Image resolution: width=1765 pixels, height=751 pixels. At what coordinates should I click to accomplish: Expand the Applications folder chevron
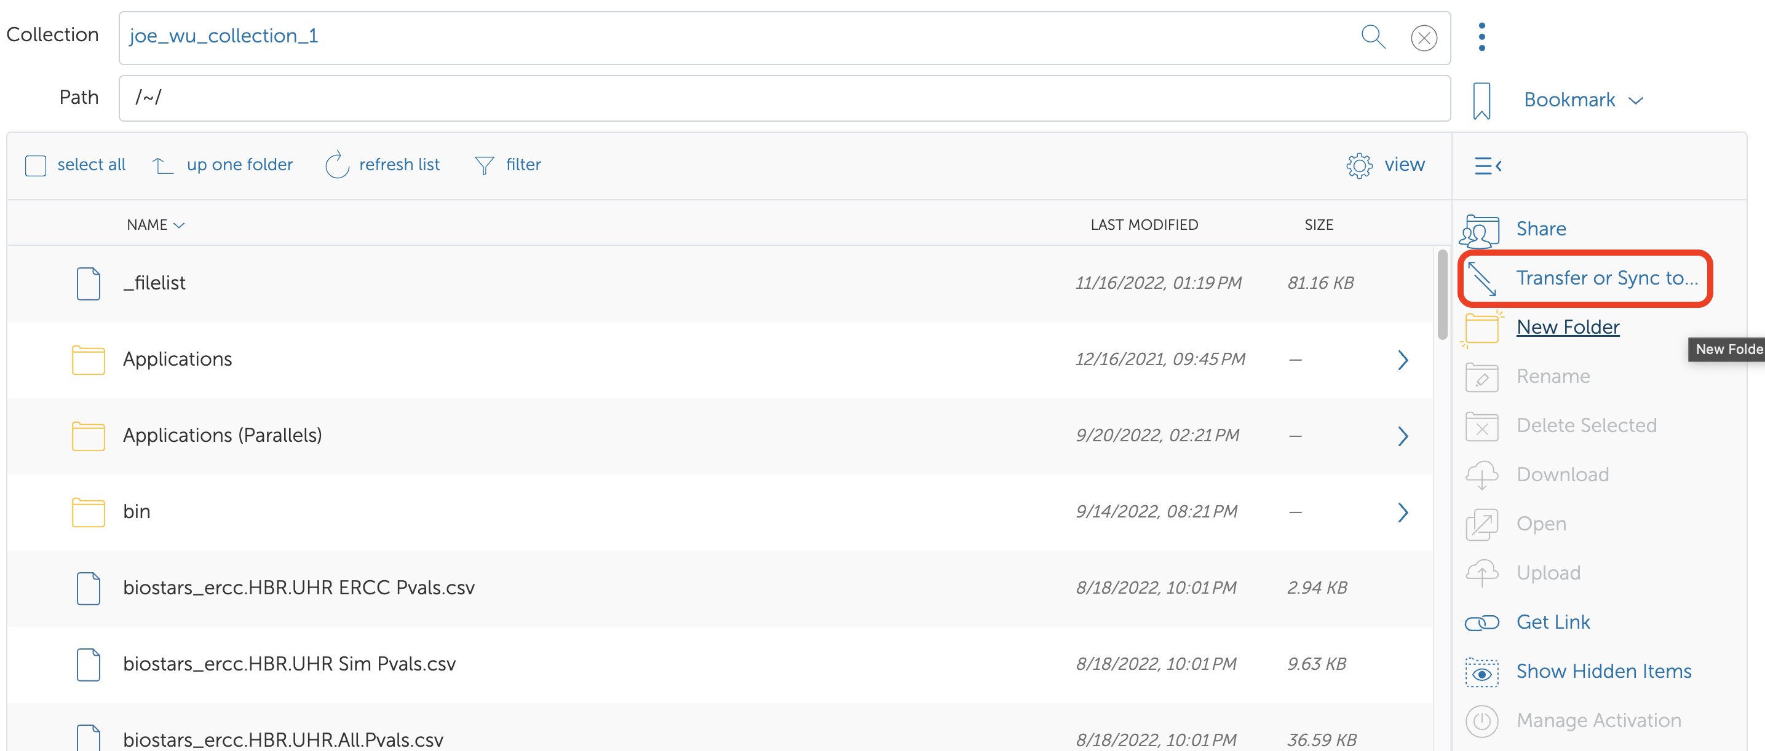pyautogui.click(x=1403, y=360)
